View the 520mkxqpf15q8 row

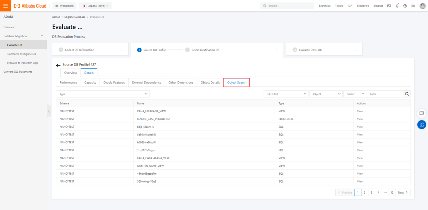(360, 181)
